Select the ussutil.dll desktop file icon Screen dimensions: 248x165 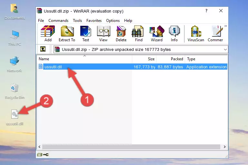pos(15,117)
